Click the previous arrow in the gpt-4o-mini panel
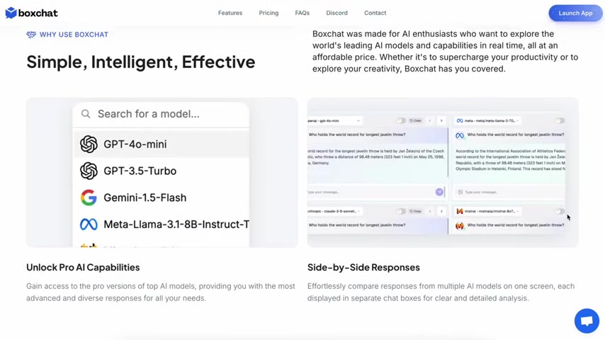This screenshot has width=605, height=340. coord(430,121)
